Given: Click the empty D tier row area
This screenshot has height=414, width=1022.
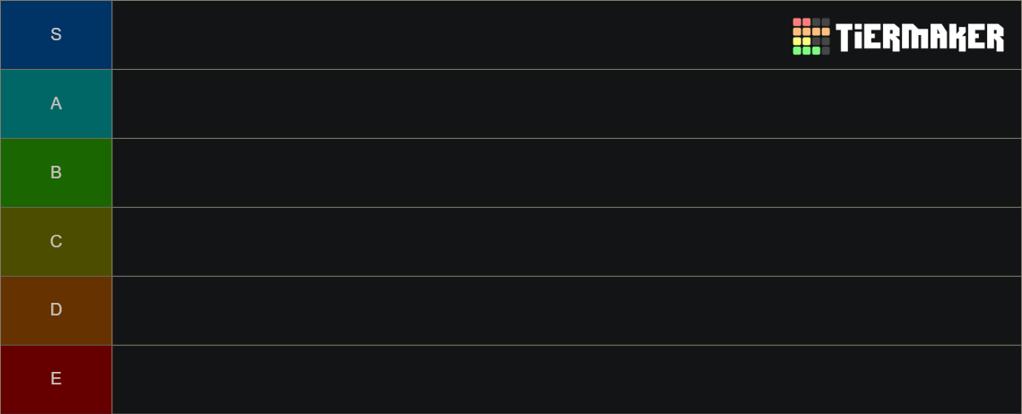Looking at the screenshot, I should coord(567,310).
